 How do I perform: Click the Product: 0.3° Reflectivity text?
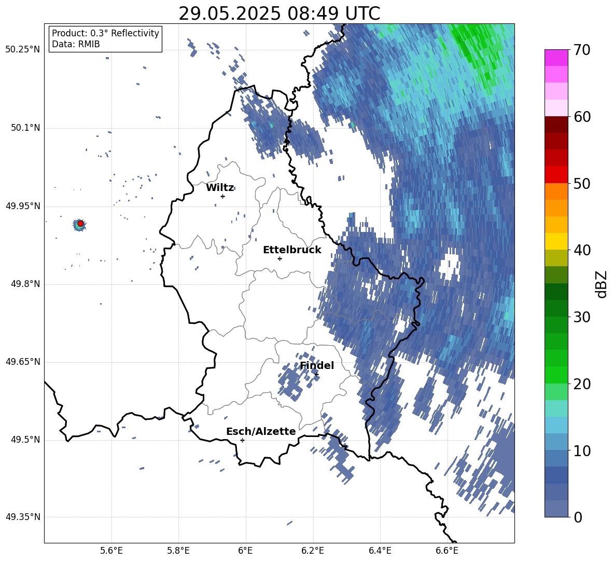tap(105, 33)
